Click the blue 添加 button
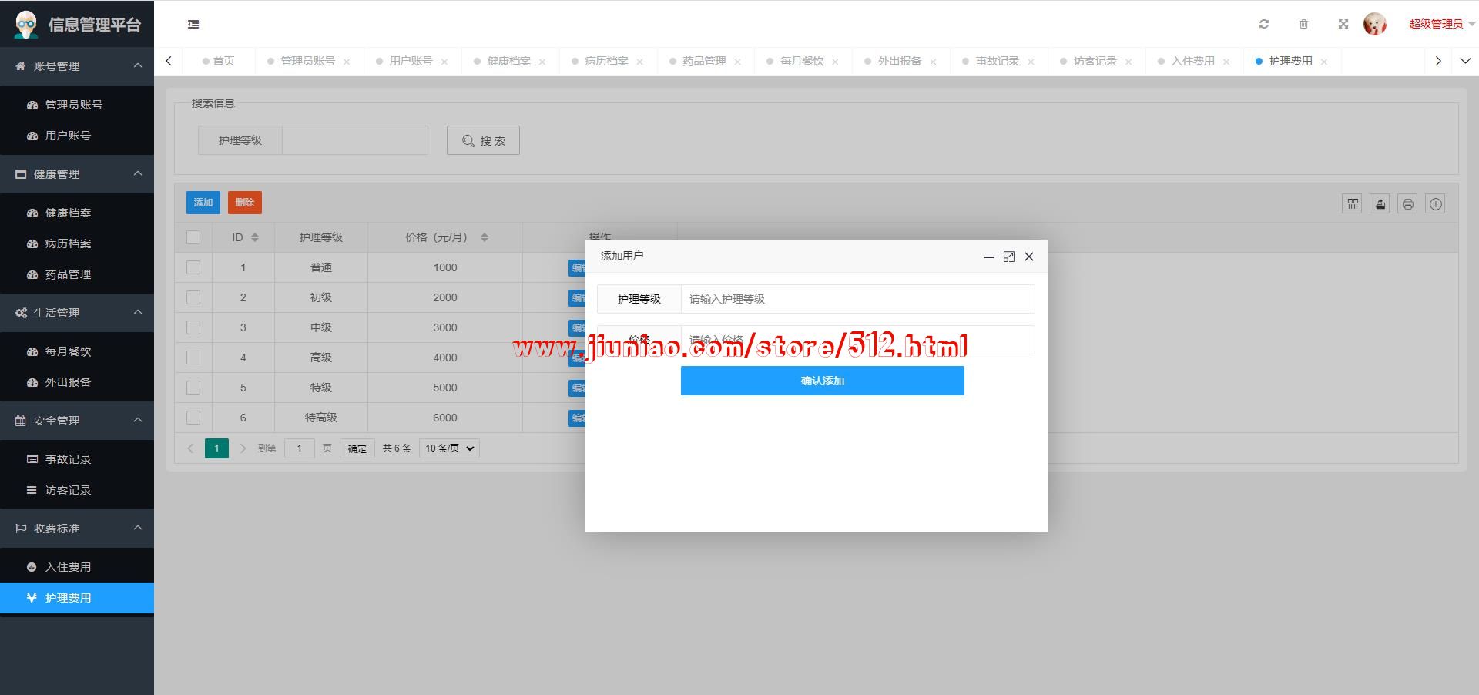1479x695 pixels. click(x=203, y=203)
